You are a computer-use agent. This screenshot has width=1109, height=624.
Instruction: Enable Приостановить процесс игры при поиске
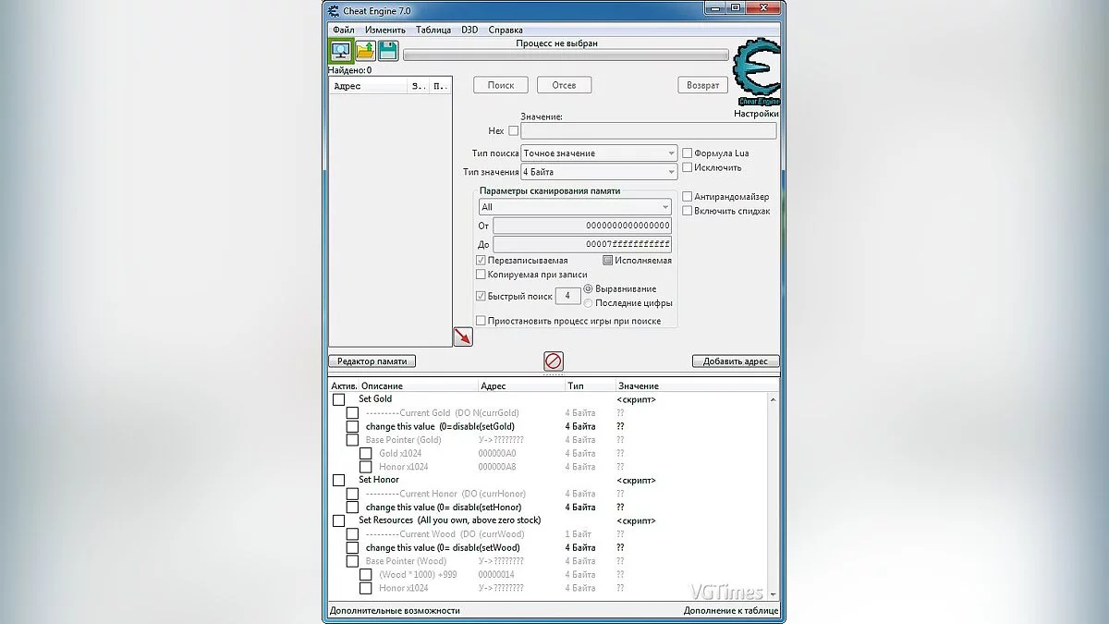[481, 321]
